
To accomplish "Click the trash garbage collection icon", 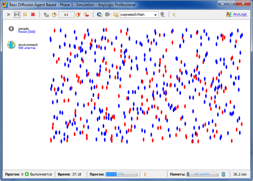I will [223, 174].
